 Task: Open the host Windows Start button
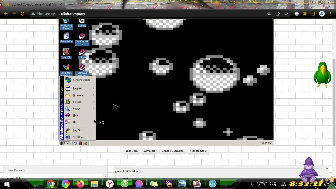(x=7, y=184)
